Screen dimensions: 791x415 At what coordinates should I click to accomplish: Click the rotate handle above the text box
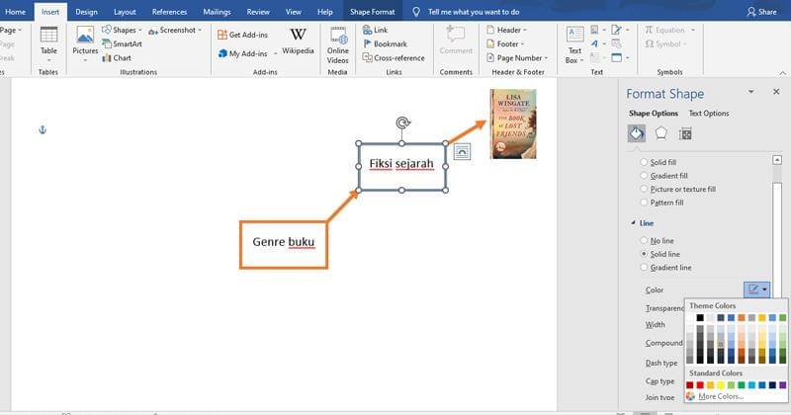coord(402,123)
